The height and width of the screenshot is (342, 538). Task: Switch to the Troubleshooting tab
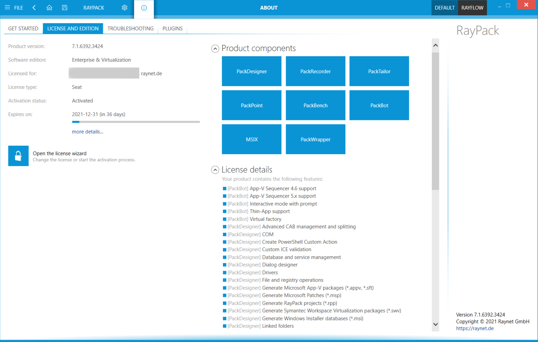tap(130, 29)
